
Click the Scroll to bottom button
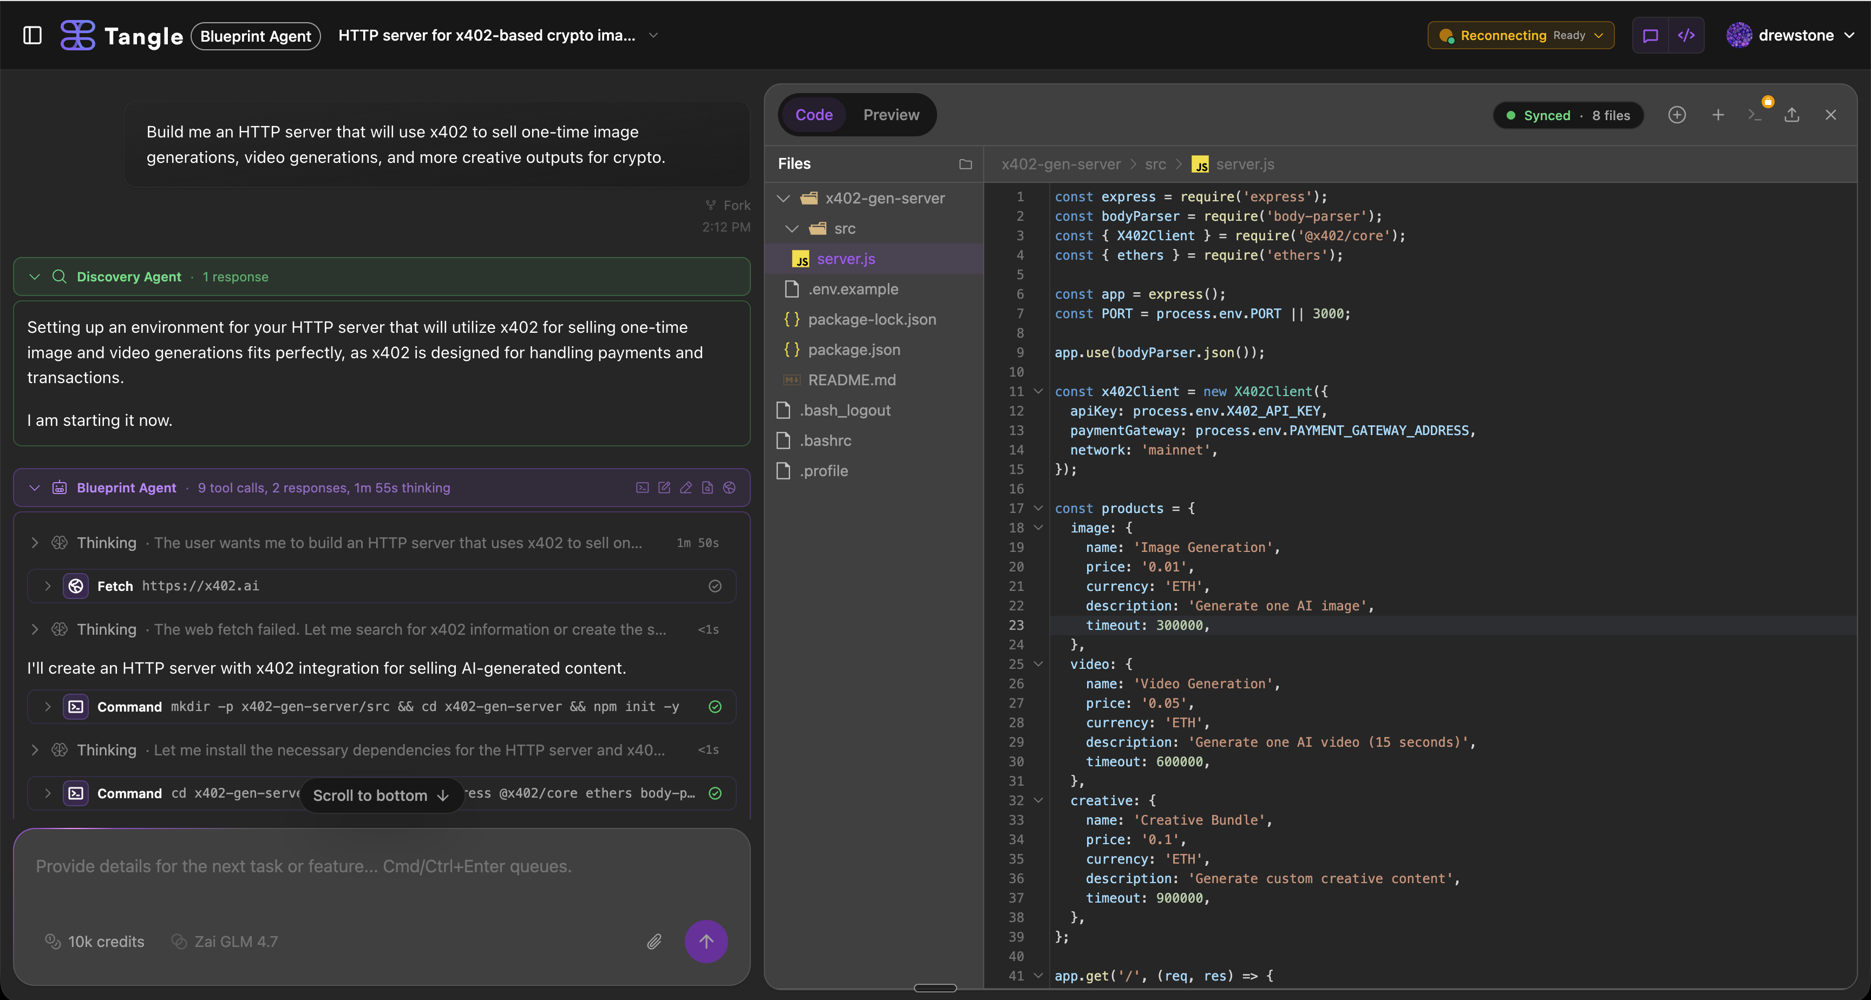(x=381, y=795)
